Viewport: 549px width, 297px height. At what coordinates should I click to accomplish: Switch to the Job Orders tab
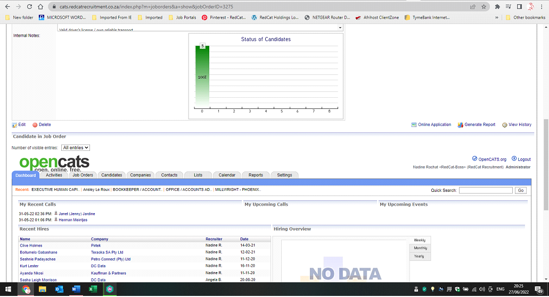tap(83, 175)
